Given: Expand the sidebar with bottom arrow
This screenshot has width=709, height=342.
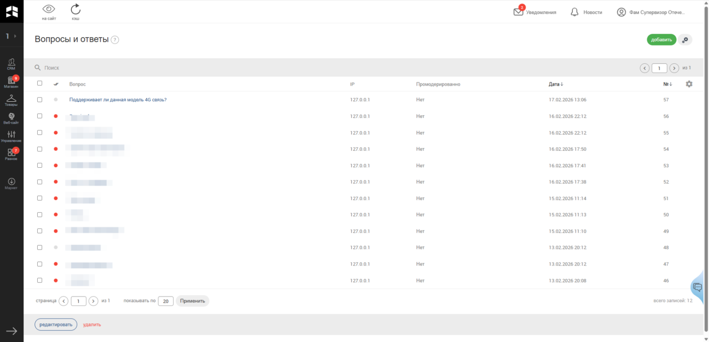Looking at the screenshot, I should (x=12, y=331).
